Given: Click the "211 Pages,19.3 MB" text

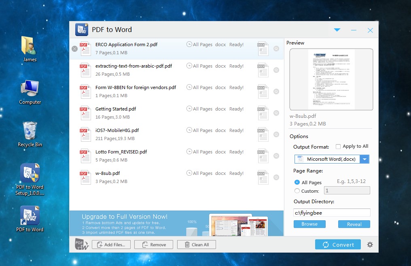Looking at the screenshot, I should pyautogui.click(x=115, y=138).
